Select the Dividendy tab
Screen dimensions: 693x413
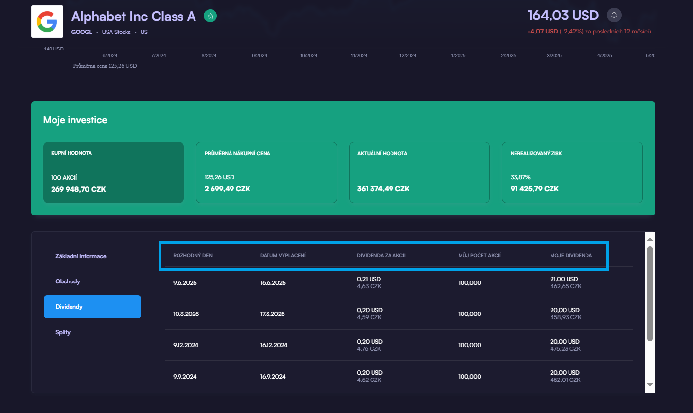click(92, 307)
